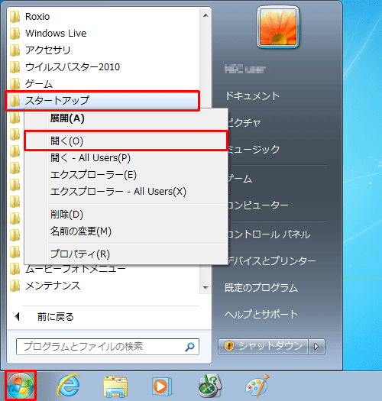Screen dimensions: 382x401
Task: Click the compass help icon in taskbar
Action: tap(210, 386)
